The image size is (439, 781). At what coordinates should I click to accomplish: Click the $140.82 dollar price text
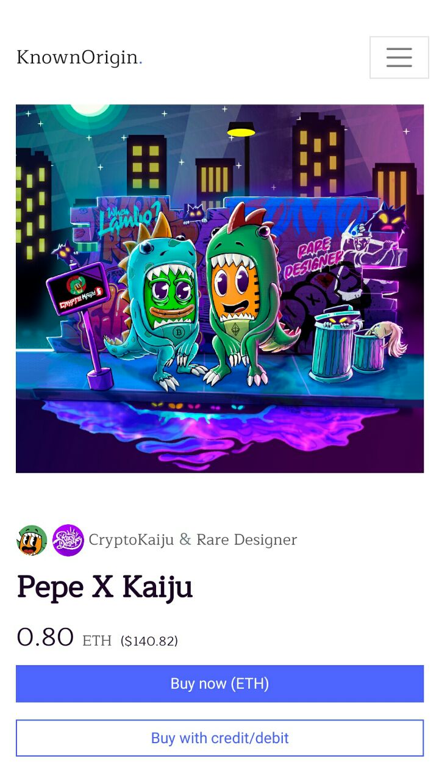click(149, 641)
